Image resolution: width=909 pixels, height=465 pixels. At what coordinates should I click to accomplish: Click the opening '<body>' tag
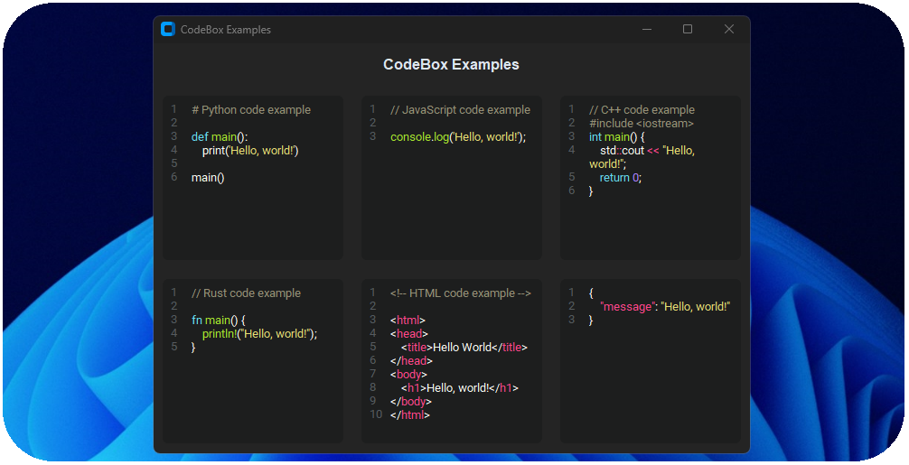[x=408, y=375]
